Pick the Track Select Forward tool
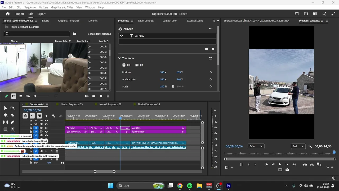The height and width of the screenshot is (191, 339). tap(12, 108)
